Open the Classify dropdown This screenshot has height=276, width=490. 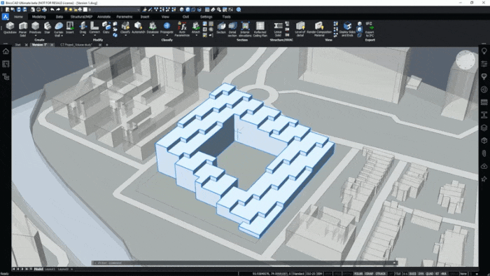tap(125, 36)
